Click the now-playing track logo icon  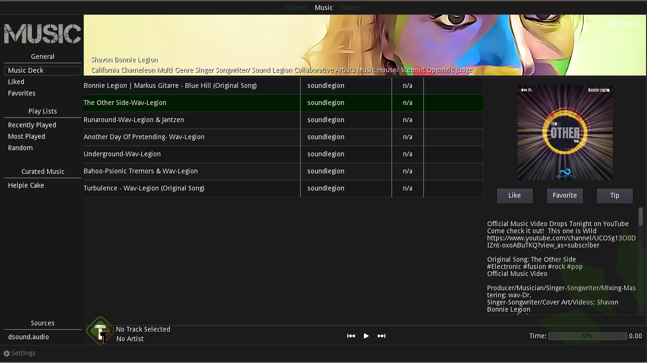pos(100,331)
